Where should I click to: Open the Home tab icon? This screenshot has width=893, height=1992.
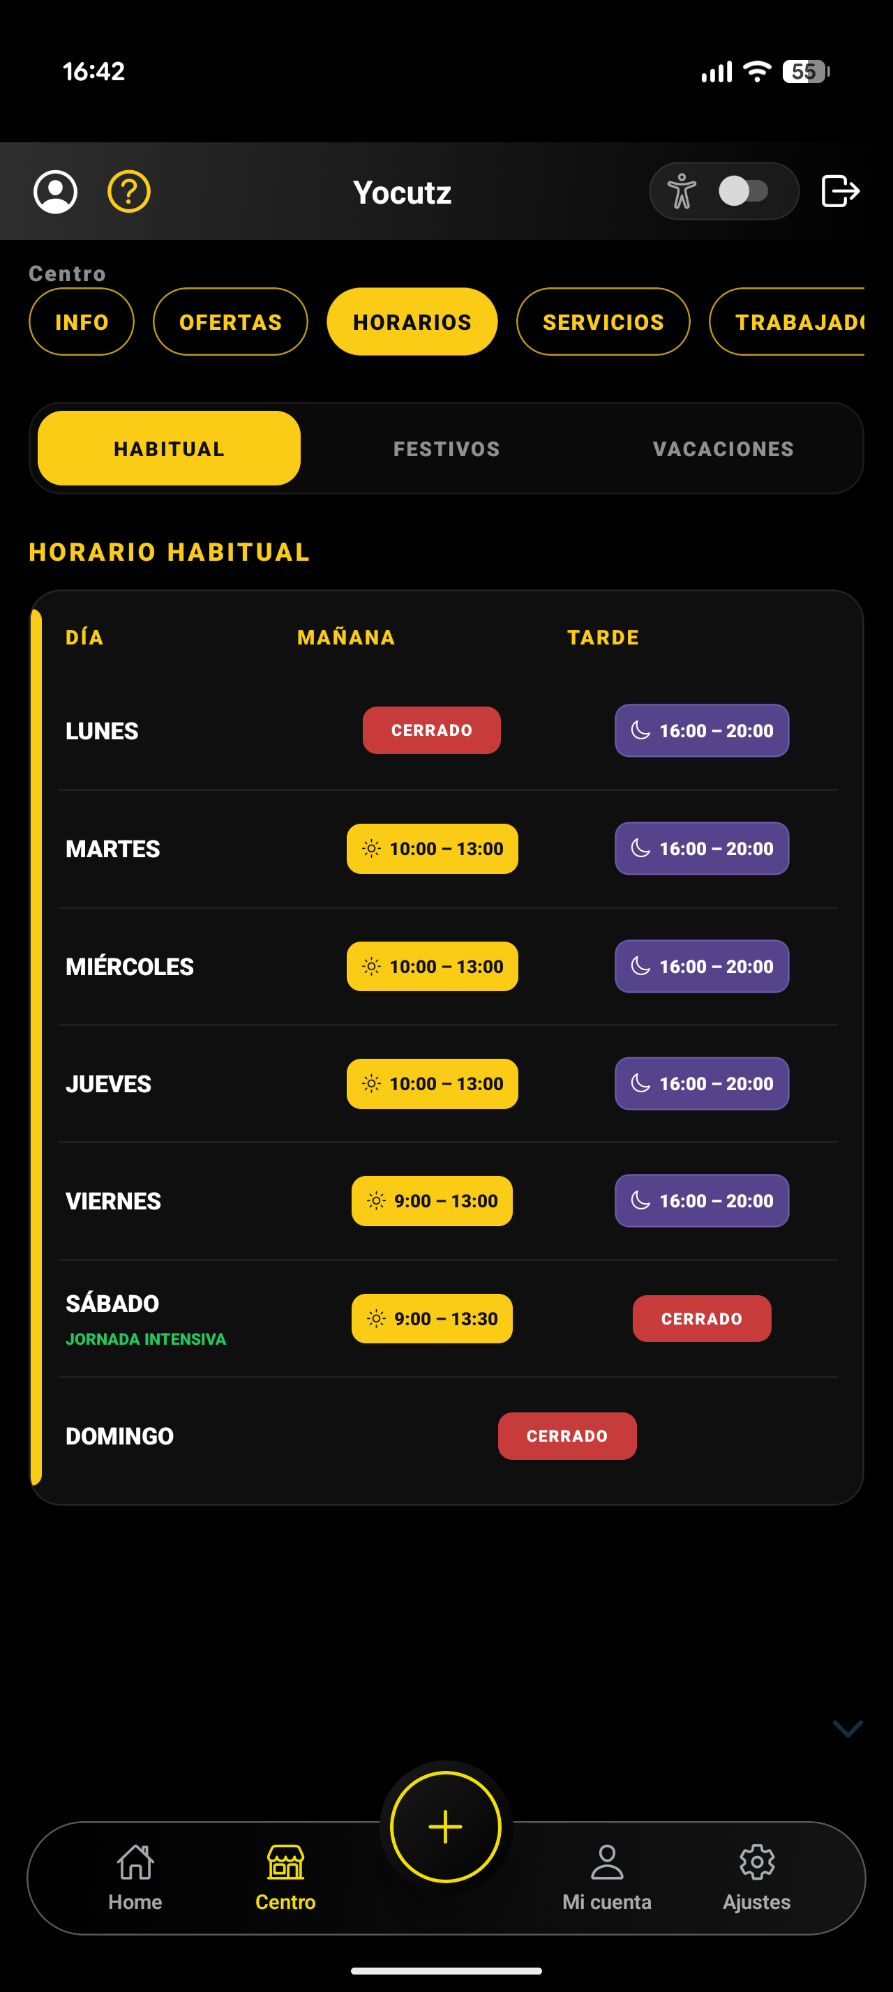tap(135, 1862)
